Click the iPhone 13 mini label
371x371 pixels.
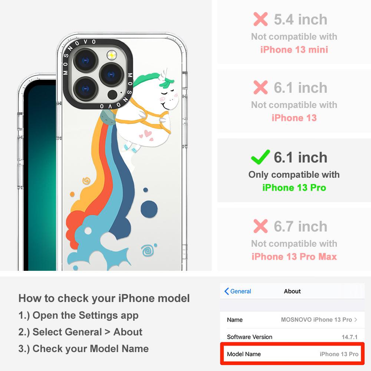(294, 50)
